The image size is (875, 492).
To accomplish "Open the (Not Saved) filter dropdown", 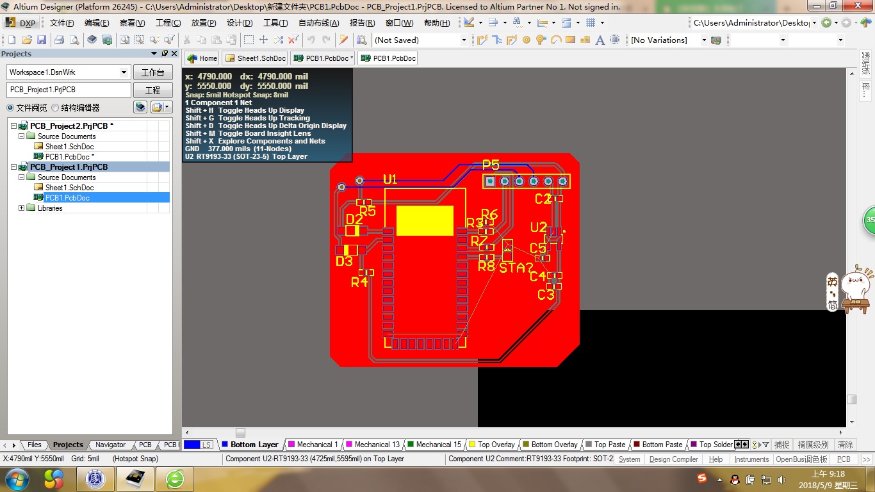I will tap(464, 40).
